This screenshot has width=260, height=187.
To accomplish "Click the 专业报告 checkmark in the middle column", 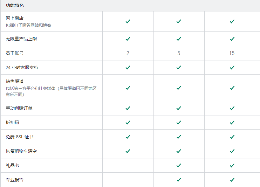I will click(x=179, y=180).
